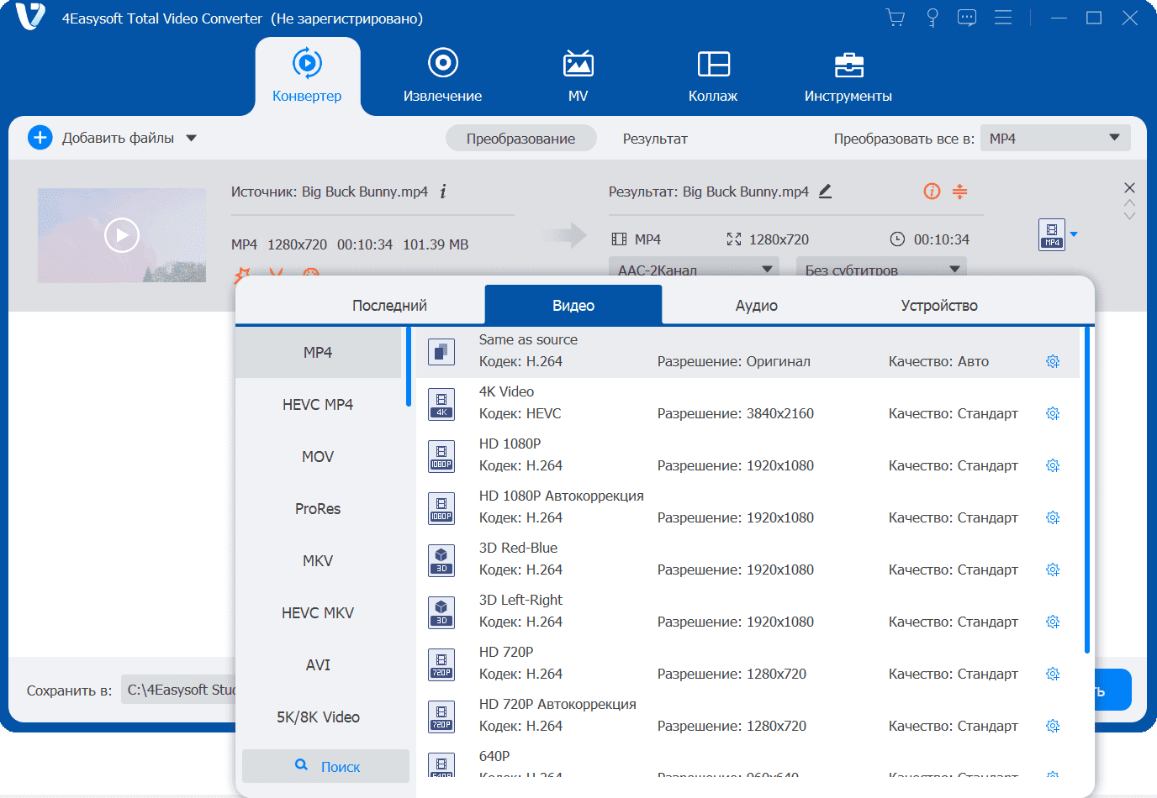This screenshot has width=1157, height=798.
Task: Select MOV format in the sidebar
Action: [318, 457]
